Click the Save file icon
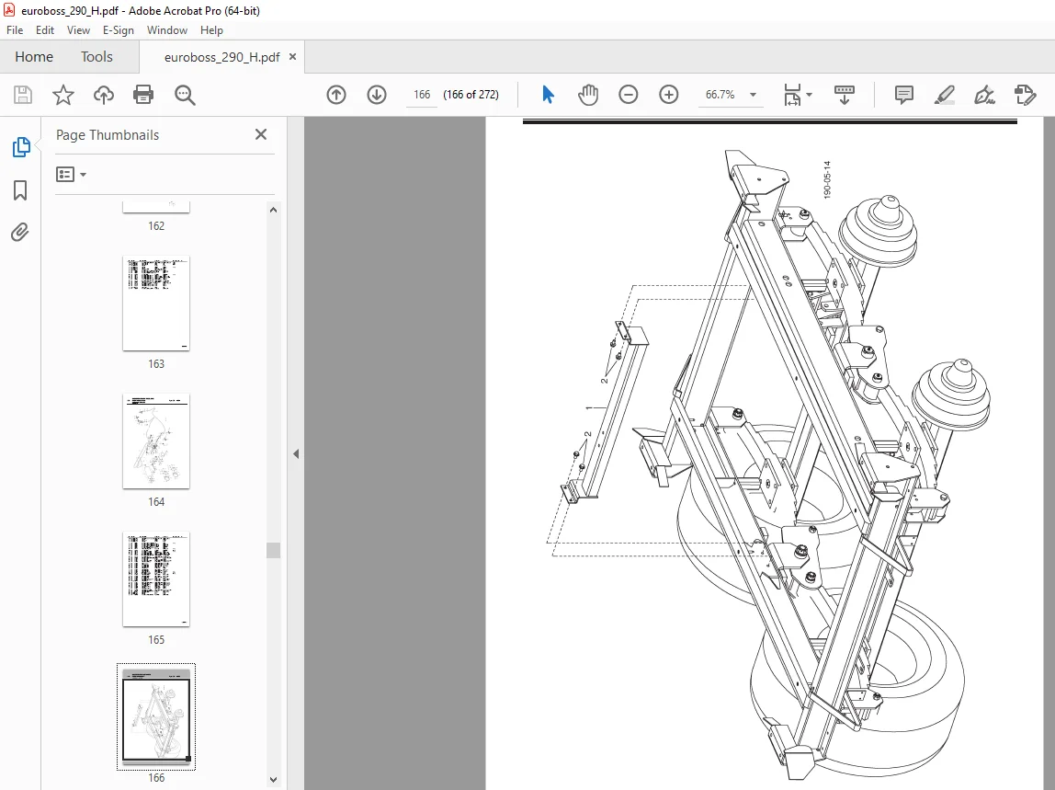This screenshot has width=1055, height=790. tap(23, 95)
